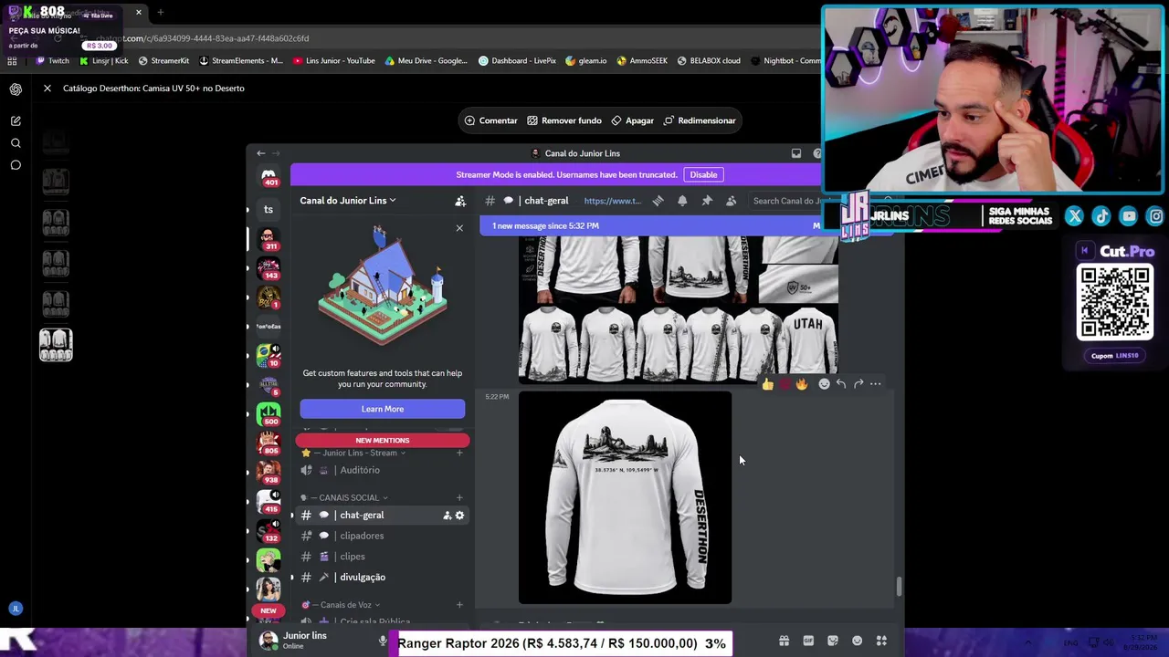Image resolution: width=1169 pixels, height=657 pixels.
Task: Open the divulgação channel
Action: [382, 578]
